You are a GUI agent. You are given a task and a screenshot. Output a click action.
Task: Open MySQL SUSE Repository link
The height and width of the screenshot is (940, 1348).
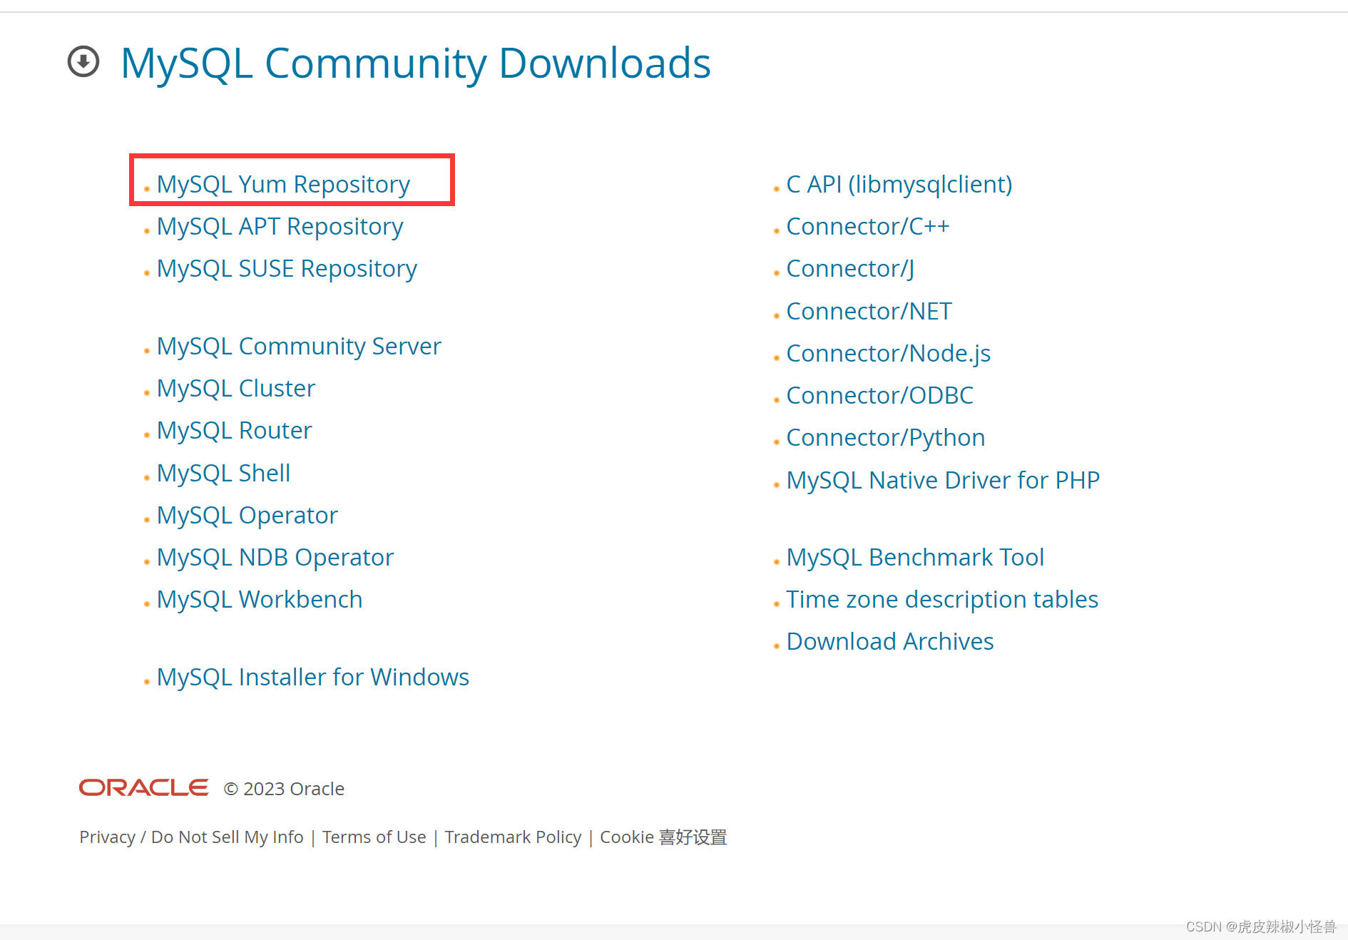coord(287,268)
